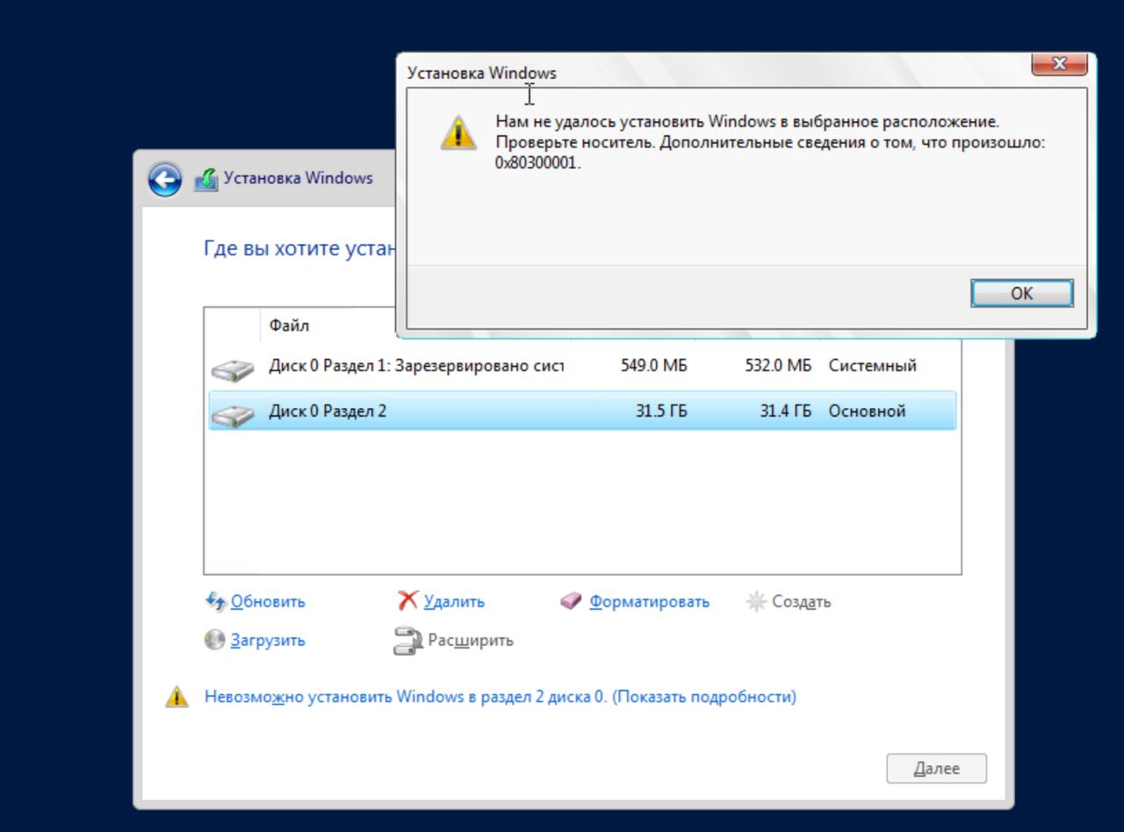Image resolution: width=1124 pixels, height=832 pixels.
Task: Click the Форматировать link
Action: [649, 602]
